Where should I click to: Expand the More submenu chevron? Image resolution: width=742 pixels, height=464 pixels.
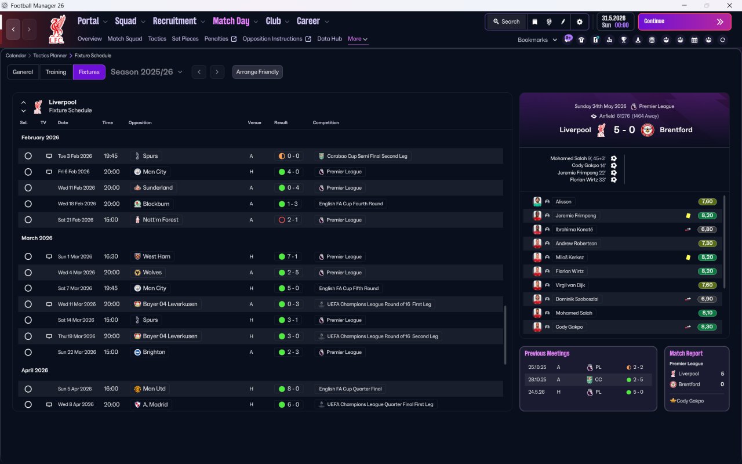click(x=365, y=39)
